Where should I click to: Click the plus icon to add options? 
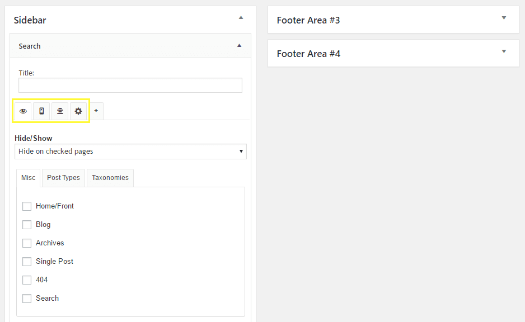[x=96, y=111]
